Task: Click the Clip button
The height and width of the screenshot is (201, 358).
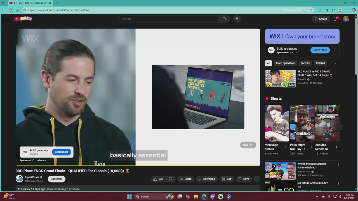Action: tap(227, 179)
